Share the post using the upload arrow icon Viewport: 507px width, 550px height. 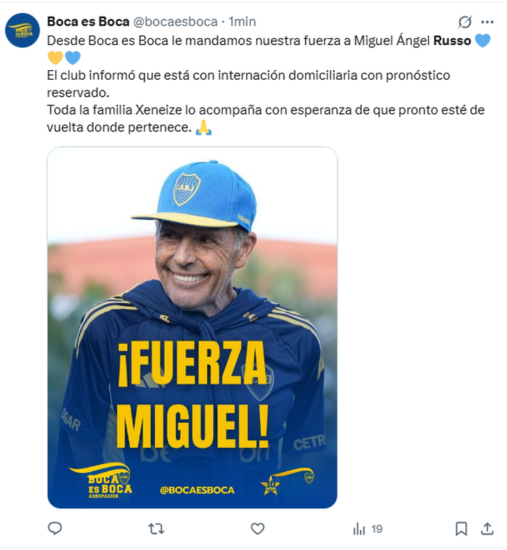[488, 528]
